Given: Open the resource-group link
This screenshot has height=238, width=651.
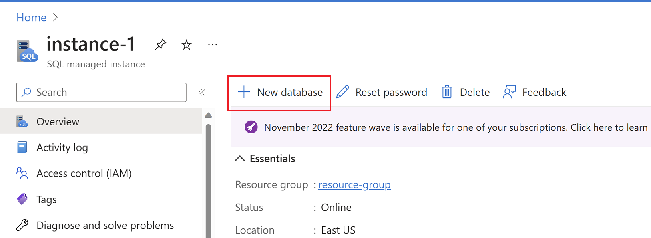Looking at the screenshot, I should tap(354, 185).
